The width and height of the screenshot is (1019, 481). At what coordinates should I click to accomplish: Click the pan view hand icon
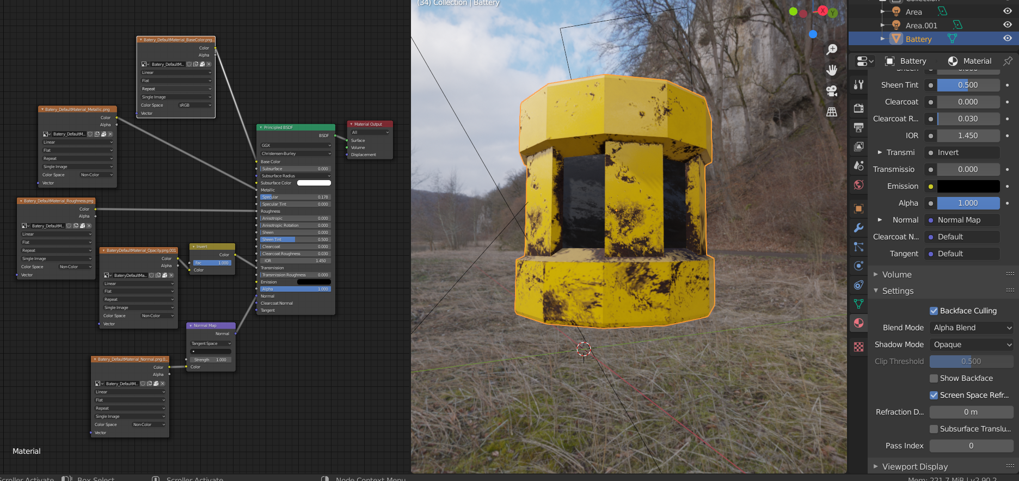(832, 70)
